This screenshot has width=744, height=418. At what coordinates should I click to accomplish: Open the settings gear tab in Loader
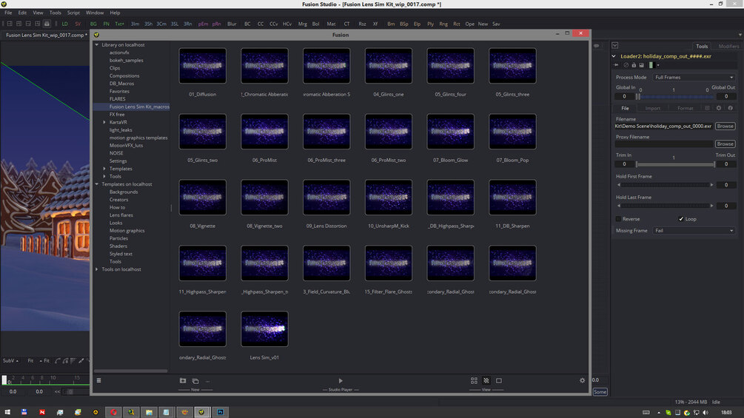(x=718, y=108)
